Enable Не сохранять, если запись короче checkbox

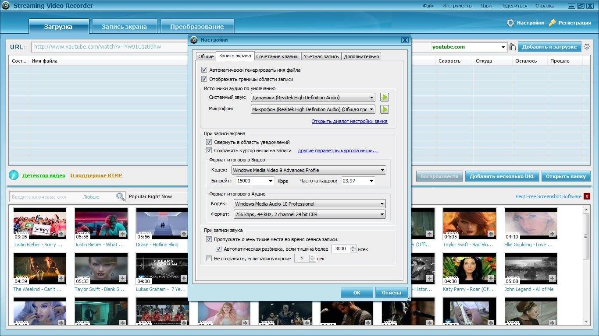tap(209, 259)
